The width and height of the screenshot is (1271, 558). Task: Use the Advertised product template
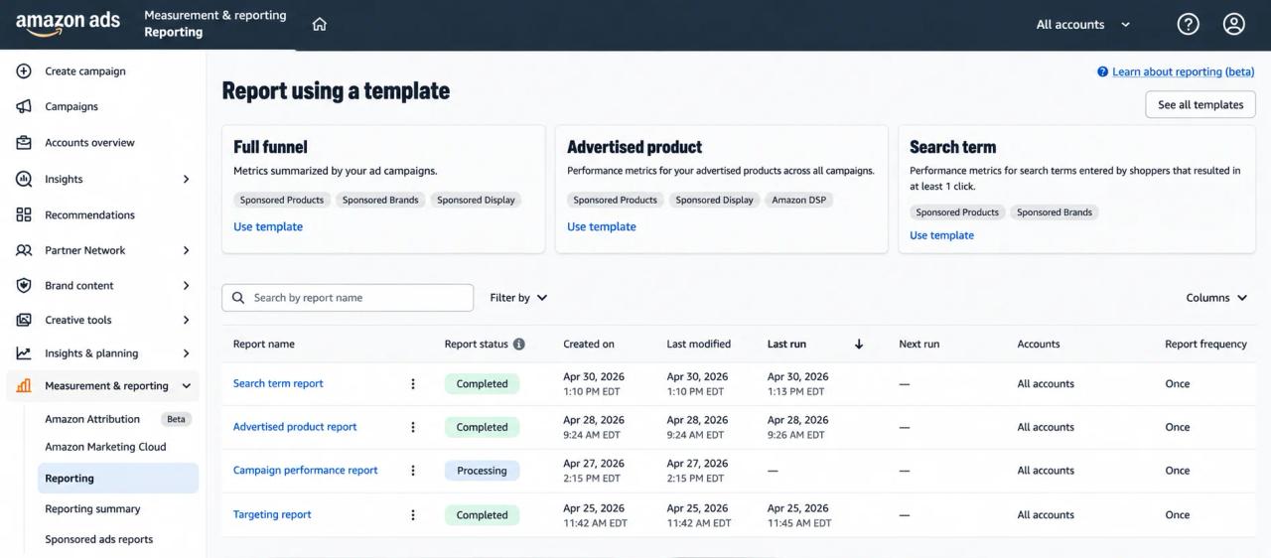[x=602, y=226]
